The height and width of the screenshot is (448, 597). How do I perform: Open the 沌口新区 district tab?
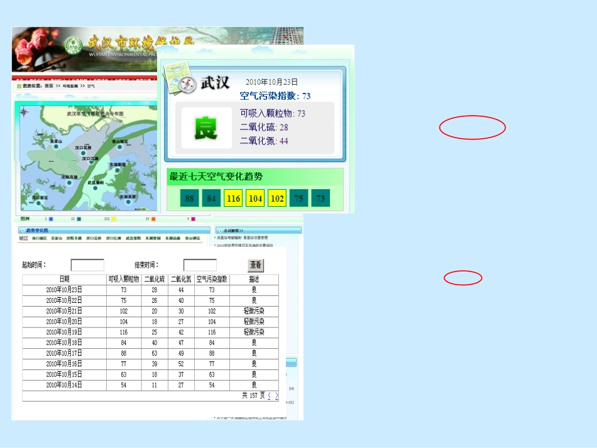(x=40, y=238)
